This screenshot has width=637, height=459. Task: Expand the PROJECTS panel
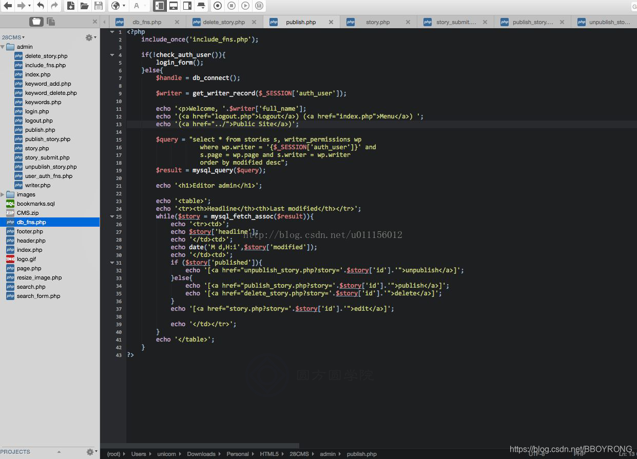[59, 452]
